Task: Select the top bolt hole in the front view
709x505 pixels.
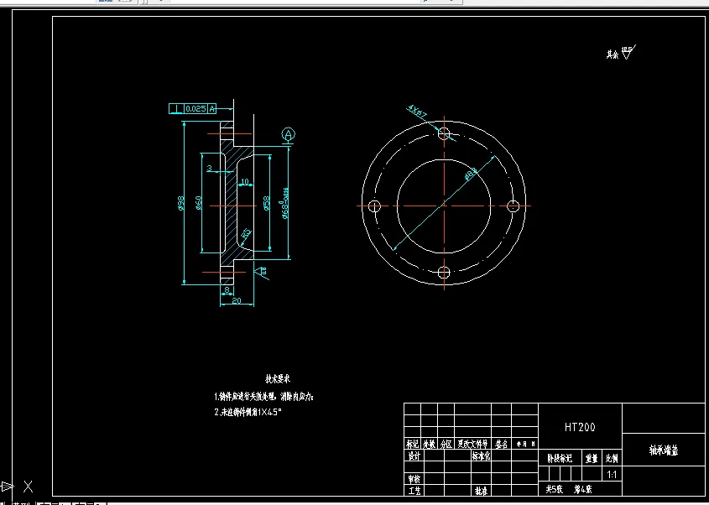Action: 444,133
